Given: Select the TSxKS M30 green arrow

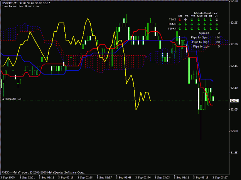Looking at the screenshot, I should point(199,20).
